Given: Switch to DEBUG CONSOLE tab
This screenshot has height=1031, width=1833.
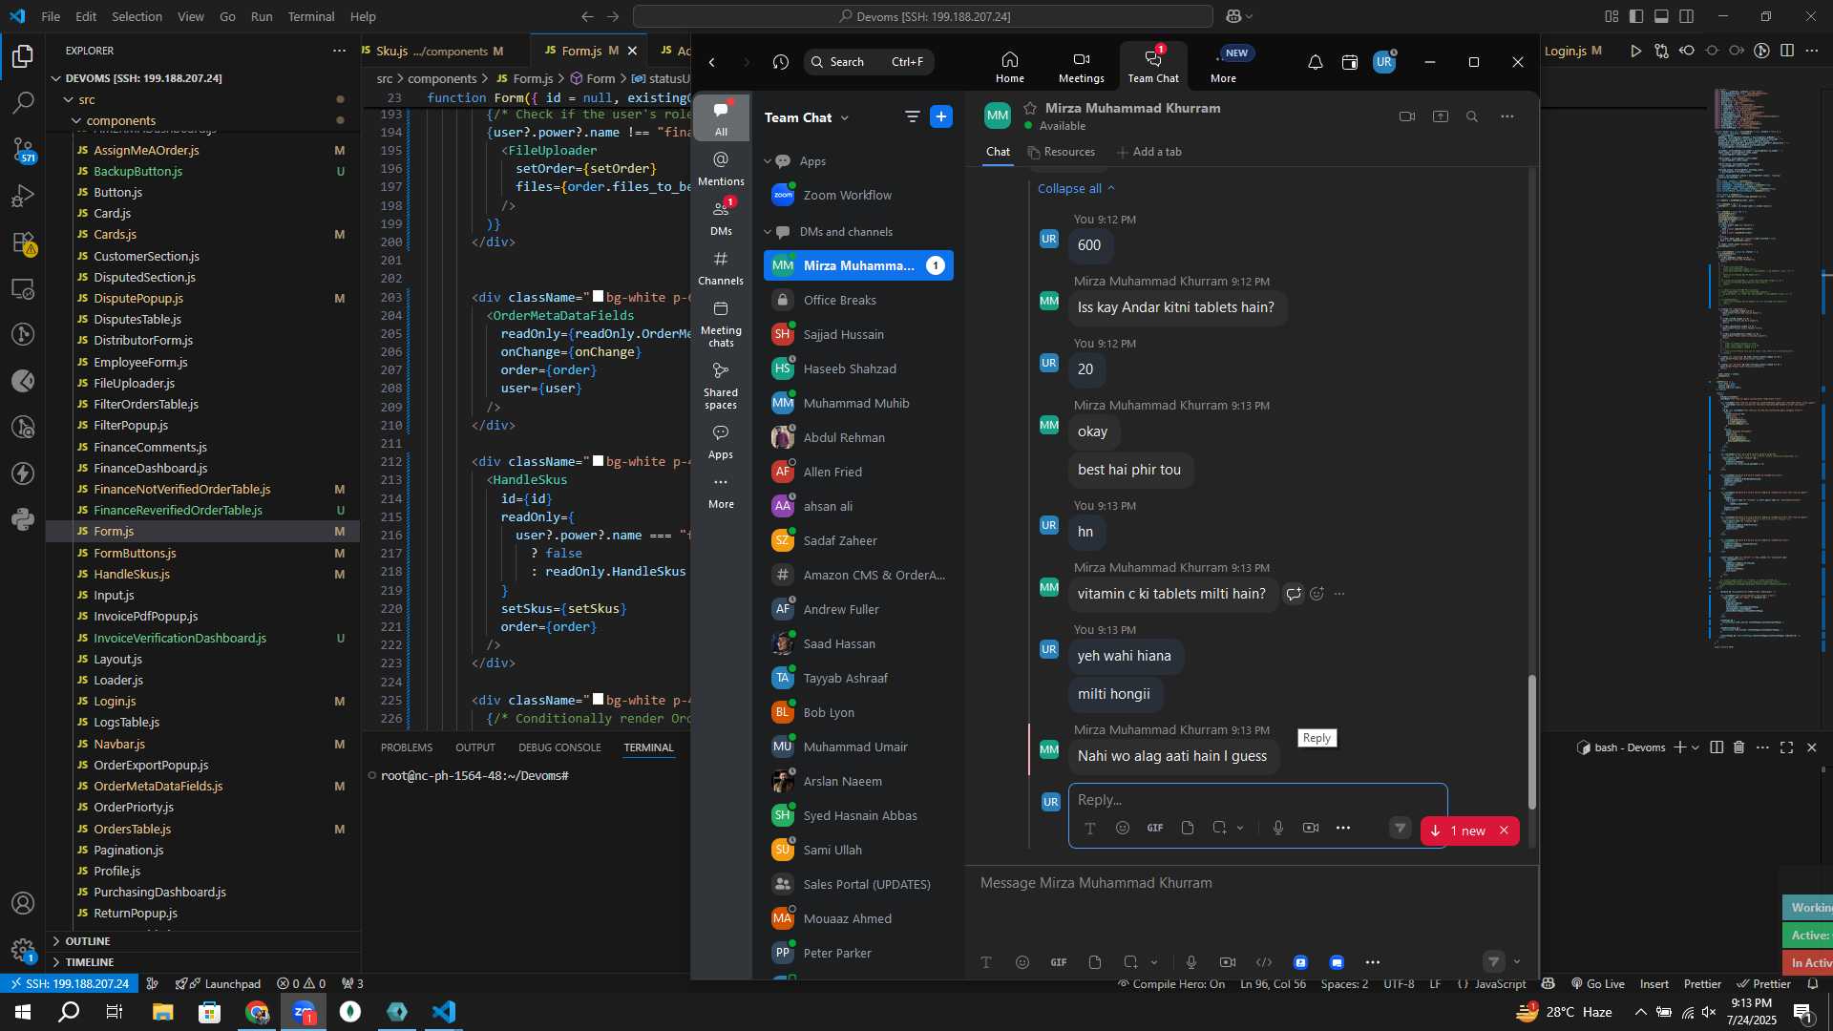Looking at the screenshot, I should tap(559, 747).
